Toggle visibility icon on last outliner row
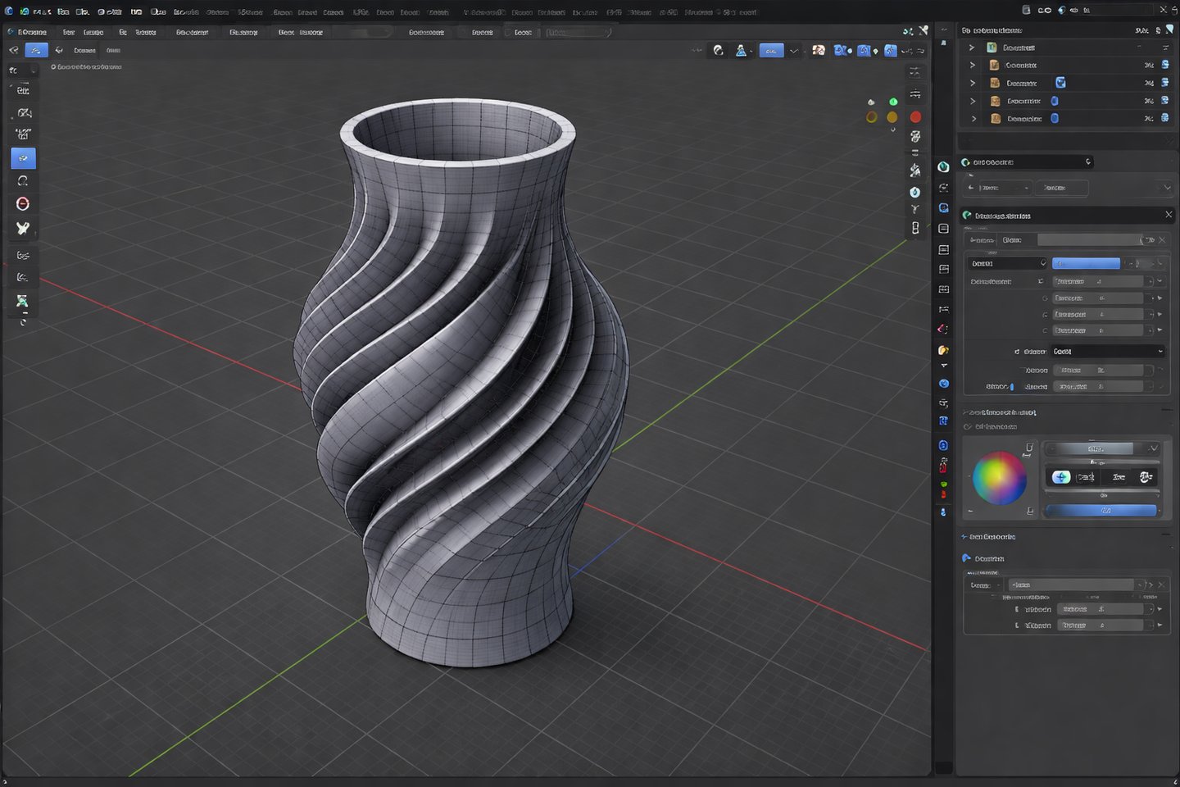Screen dimensions: 1180x787 tap(1164, 118)
